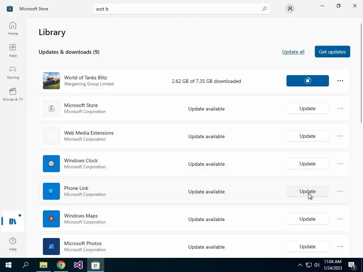Click the World of Tanks Blitz title
This screenshot has width=363, height=272.
pyautogui.click(x=85, y=78)
